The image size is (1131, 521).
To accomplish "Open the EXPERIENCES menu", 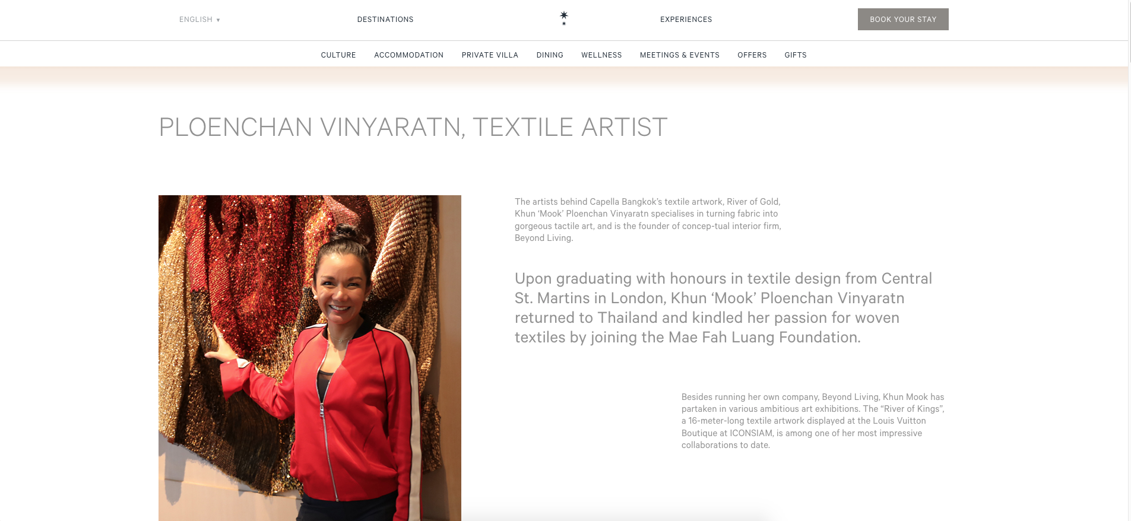I will [686, 20].
